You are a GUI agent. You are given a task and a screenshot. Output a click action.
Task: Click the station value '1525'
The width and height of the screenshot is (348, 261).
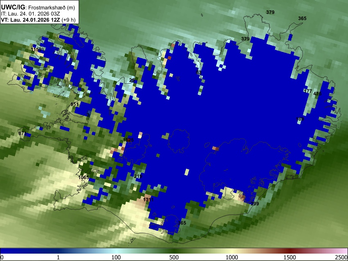point(128,140)
